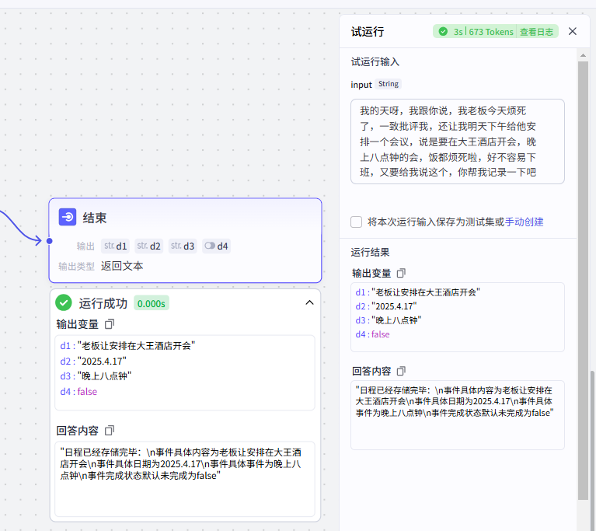
Task: Click the End node input connection port
Action: (x=49, y=241)
